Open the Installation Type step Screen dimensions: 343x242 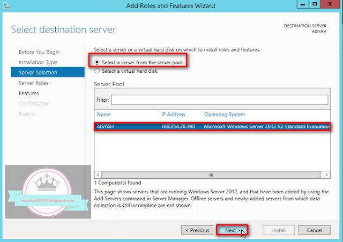(38, 62)
